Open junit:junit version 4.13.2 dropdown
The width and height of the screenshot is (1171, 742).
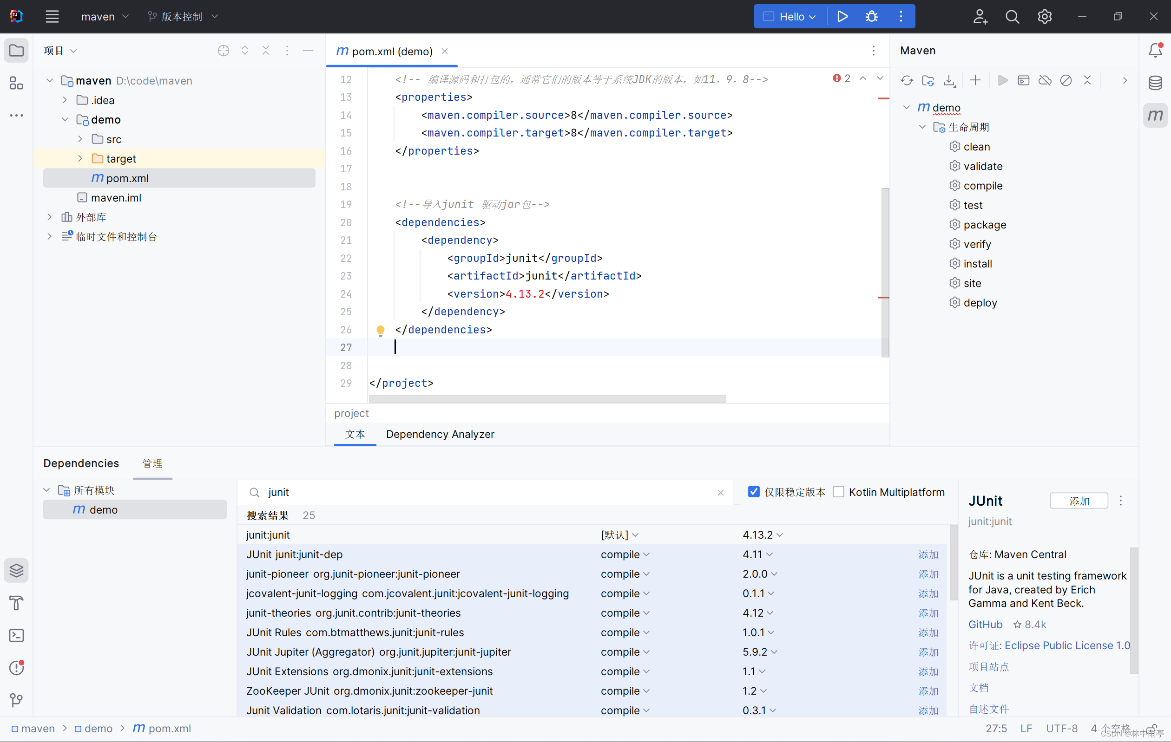[763, 535]
